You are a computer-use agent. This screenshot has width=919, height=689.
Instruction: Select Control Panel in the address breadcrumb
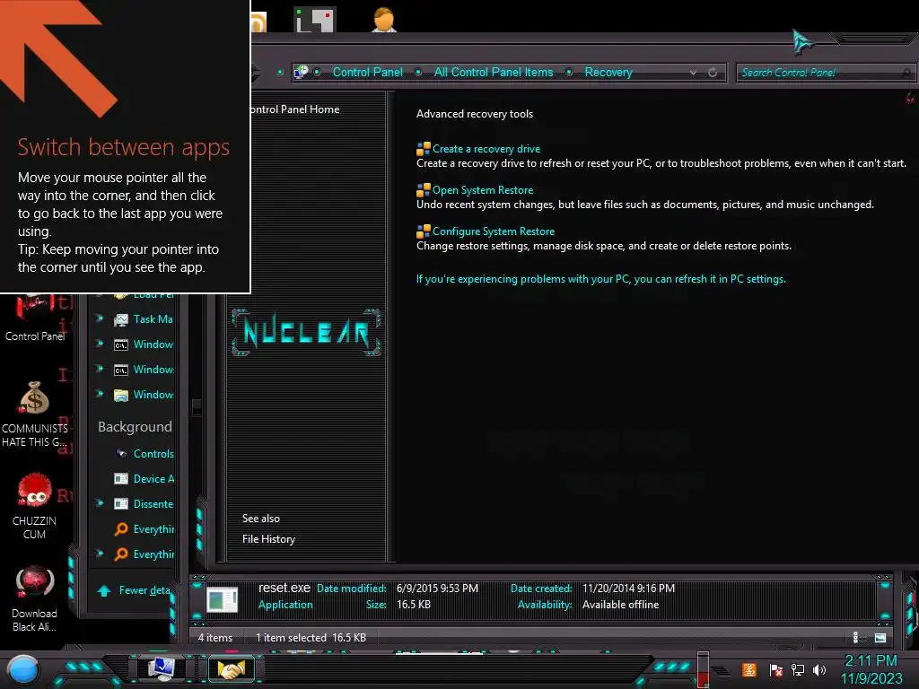tap(367, 72)
